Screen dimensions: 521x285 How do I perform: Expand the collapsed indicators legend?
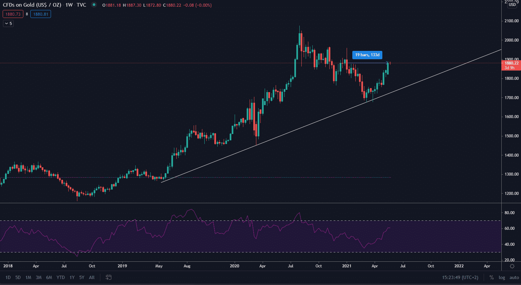[x=8, y=24]
